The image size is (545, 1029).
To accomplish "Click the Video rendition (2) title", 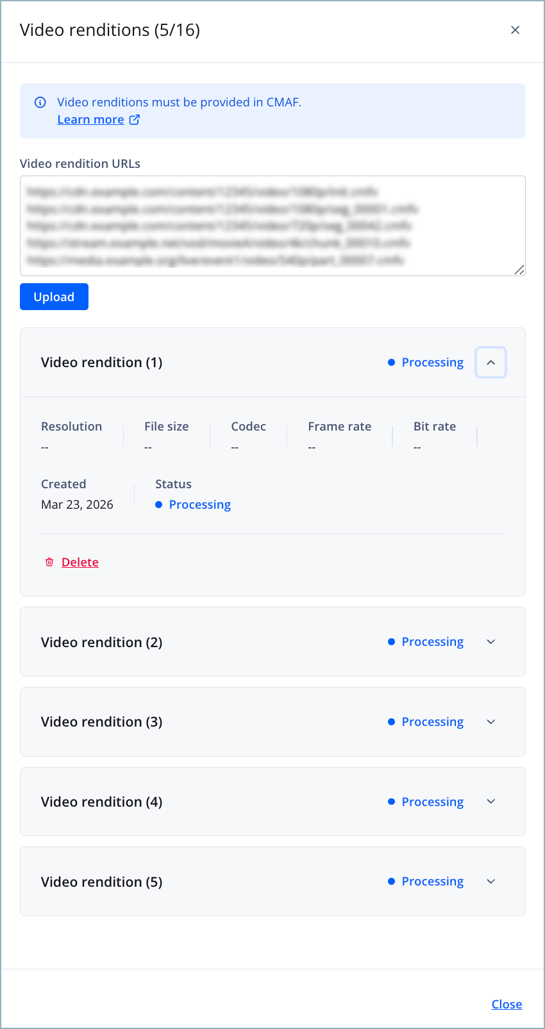I will [101, 642].
